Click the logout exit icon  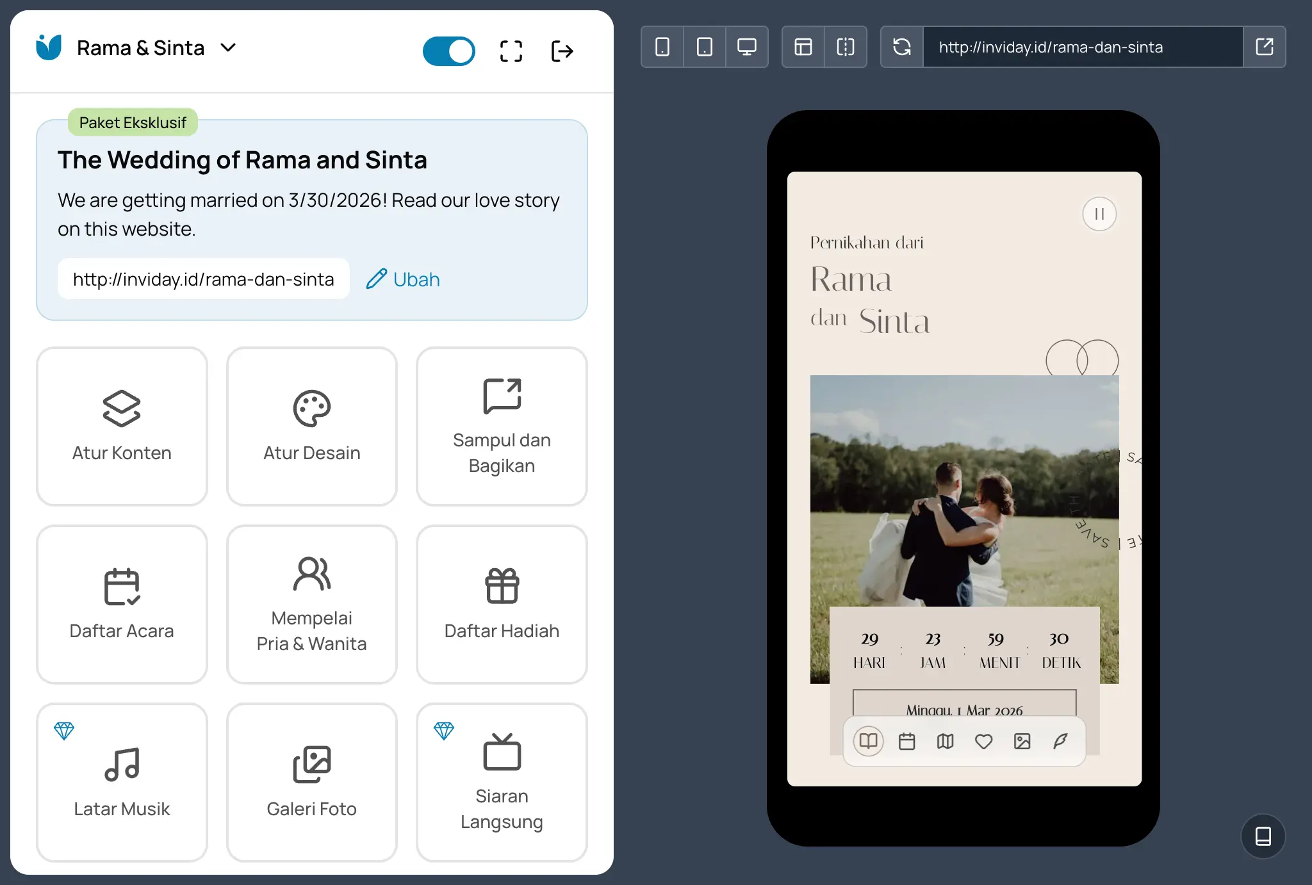pos(562,51)
